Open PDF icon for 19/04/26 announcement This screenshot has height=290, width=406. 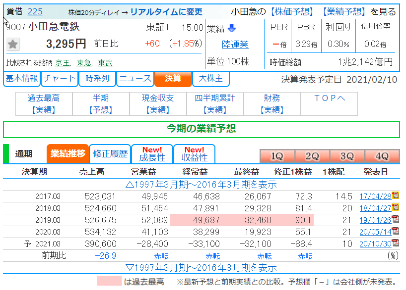395,219
